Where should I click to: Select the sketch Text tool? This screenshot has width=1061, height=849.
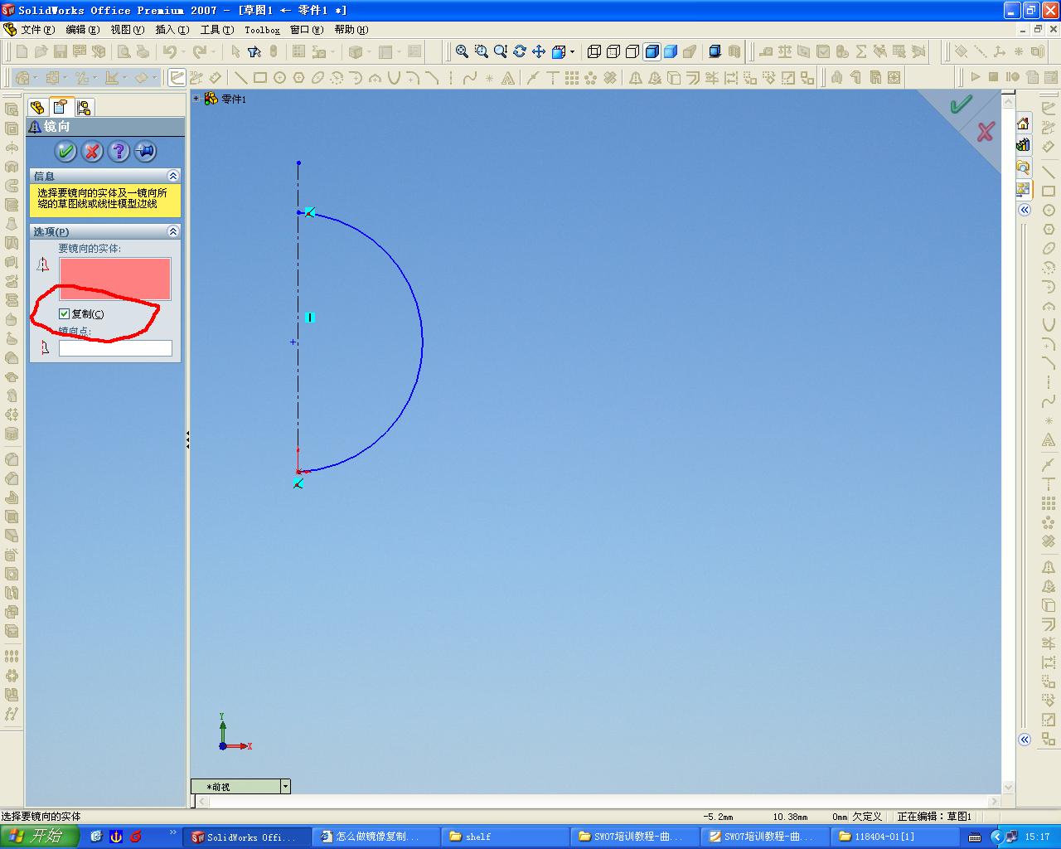508,78
